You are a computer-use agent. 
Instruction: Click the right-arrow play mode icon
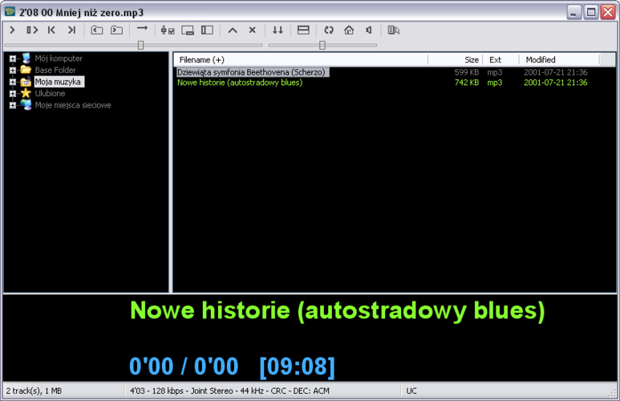point(142,29)
